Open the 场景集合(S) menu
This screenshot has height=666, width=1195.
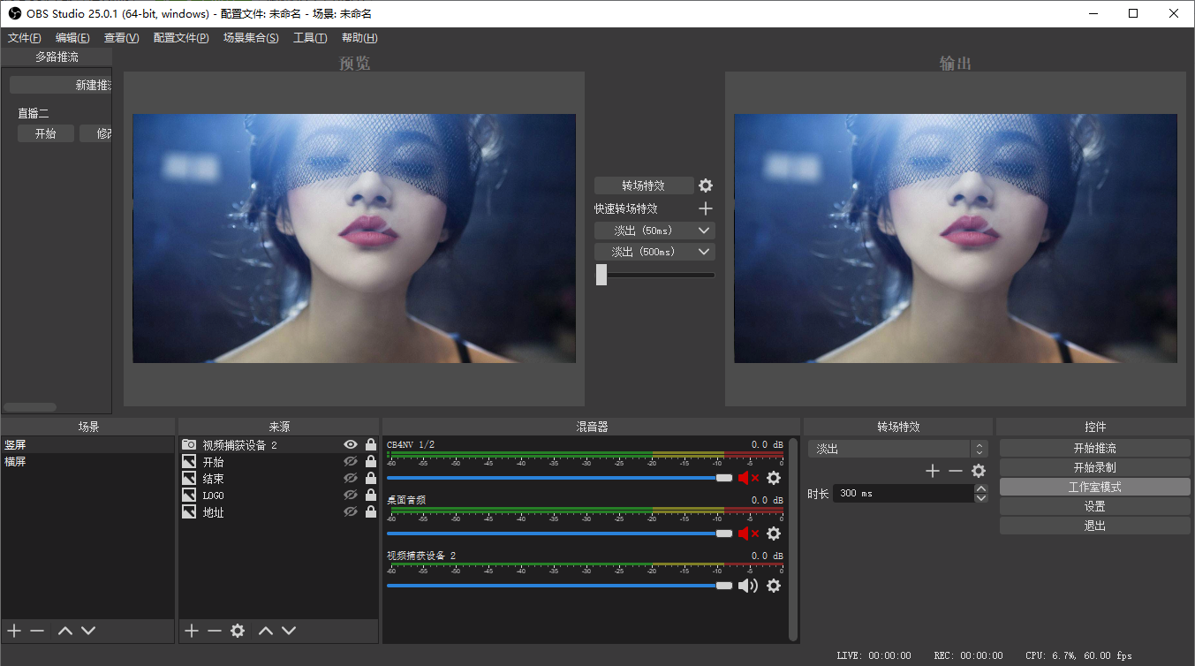[x=251, y=38]
